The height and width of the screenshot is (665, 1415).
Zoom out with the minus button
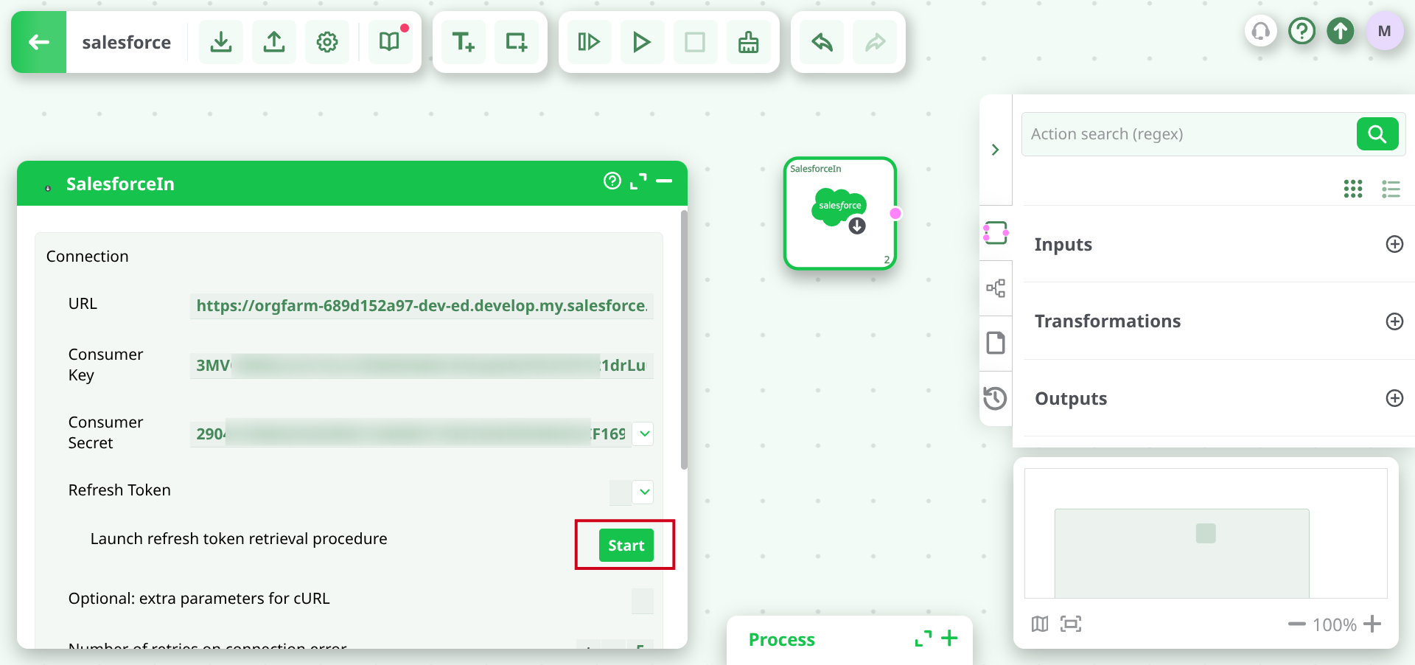pos(1296,624)
